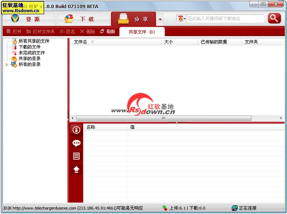Collapse the left tree panel splitter arrow
Screen dimensions: 287x214
(68, 120)
